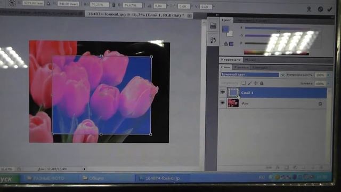Switch to the Контуры tab
Screen dimensions: 341x192
(x=260, y=68)
